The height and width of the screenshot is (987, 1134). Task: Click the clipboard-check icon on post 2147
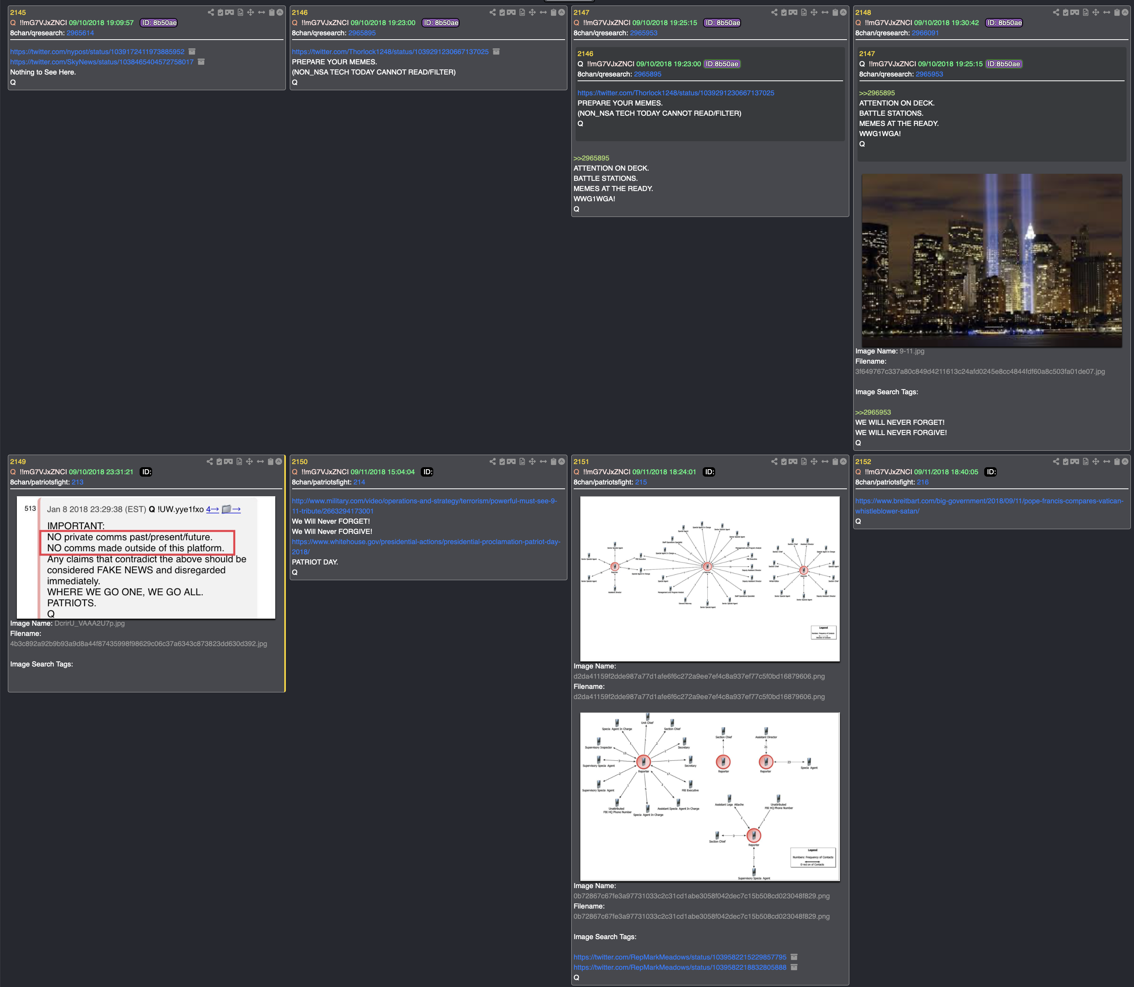[x=784, y=12]
